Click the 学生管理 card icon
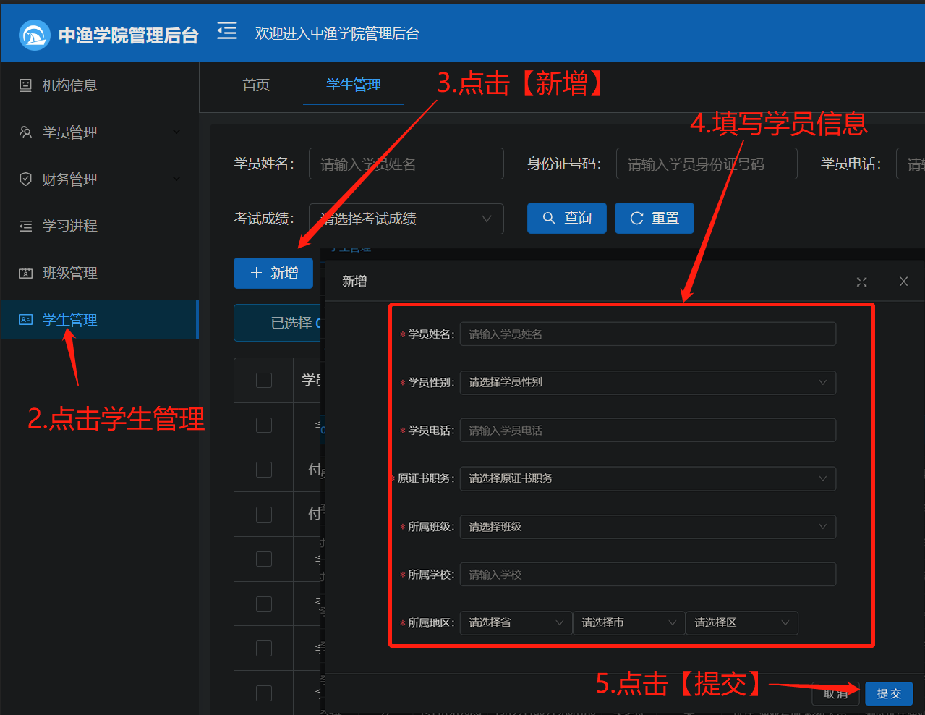 point(25,320)
